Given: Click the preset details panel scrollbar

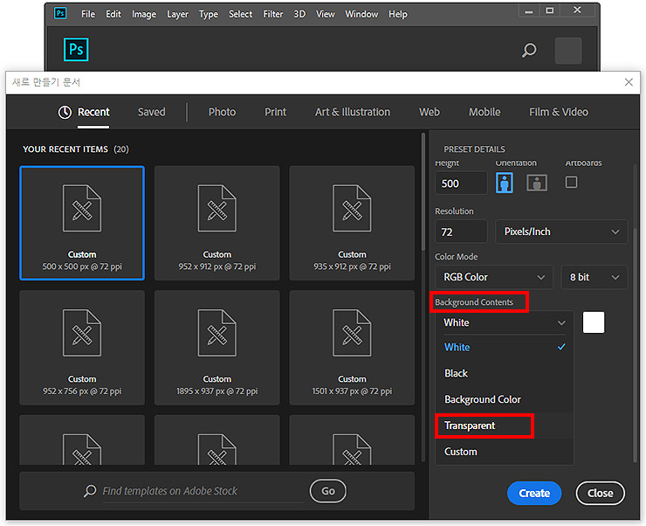Looking at the screenshot, I should (x=635, y=344).
